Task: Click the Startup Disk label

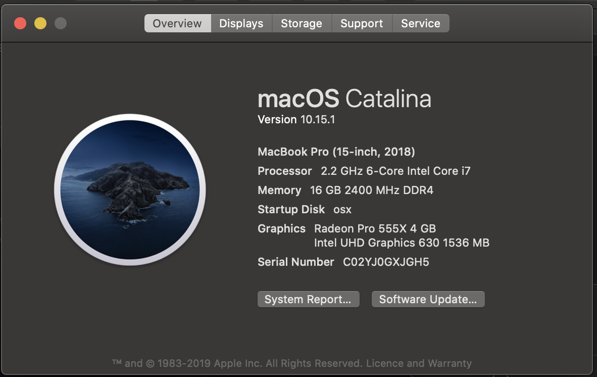Action: point(291,209)
